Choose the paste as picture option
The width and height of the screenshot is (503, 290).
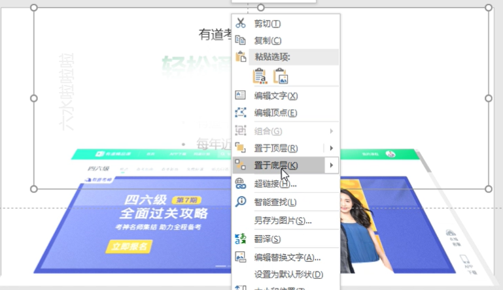click(x=281, y=76)
